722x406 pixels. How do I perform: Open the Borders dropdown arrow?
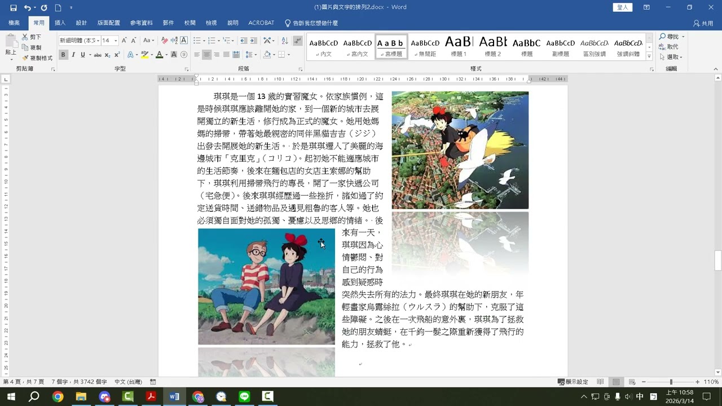[x=288, y=55]
